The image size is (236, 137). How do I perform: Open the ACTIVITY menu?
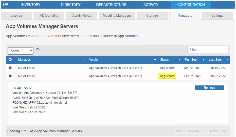[x=151, y=5]
